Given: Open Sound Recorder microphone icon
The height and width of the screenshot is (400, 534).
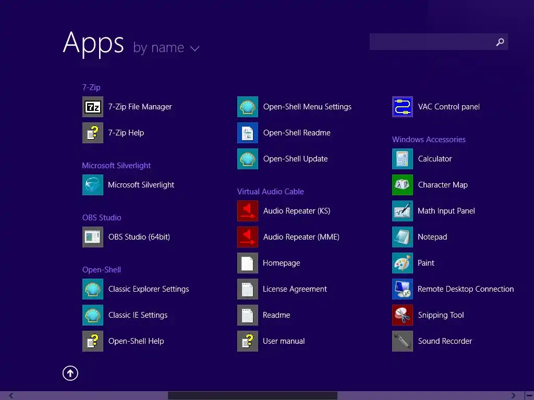Looking at the screenshot, I should (403, 341).
